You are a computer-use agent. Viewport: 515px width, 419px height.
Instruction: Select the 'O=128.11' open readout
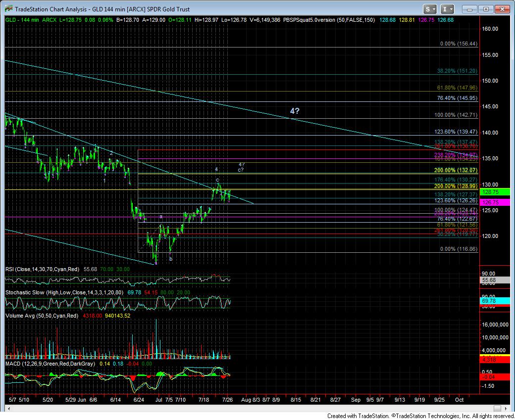point(180,20)
